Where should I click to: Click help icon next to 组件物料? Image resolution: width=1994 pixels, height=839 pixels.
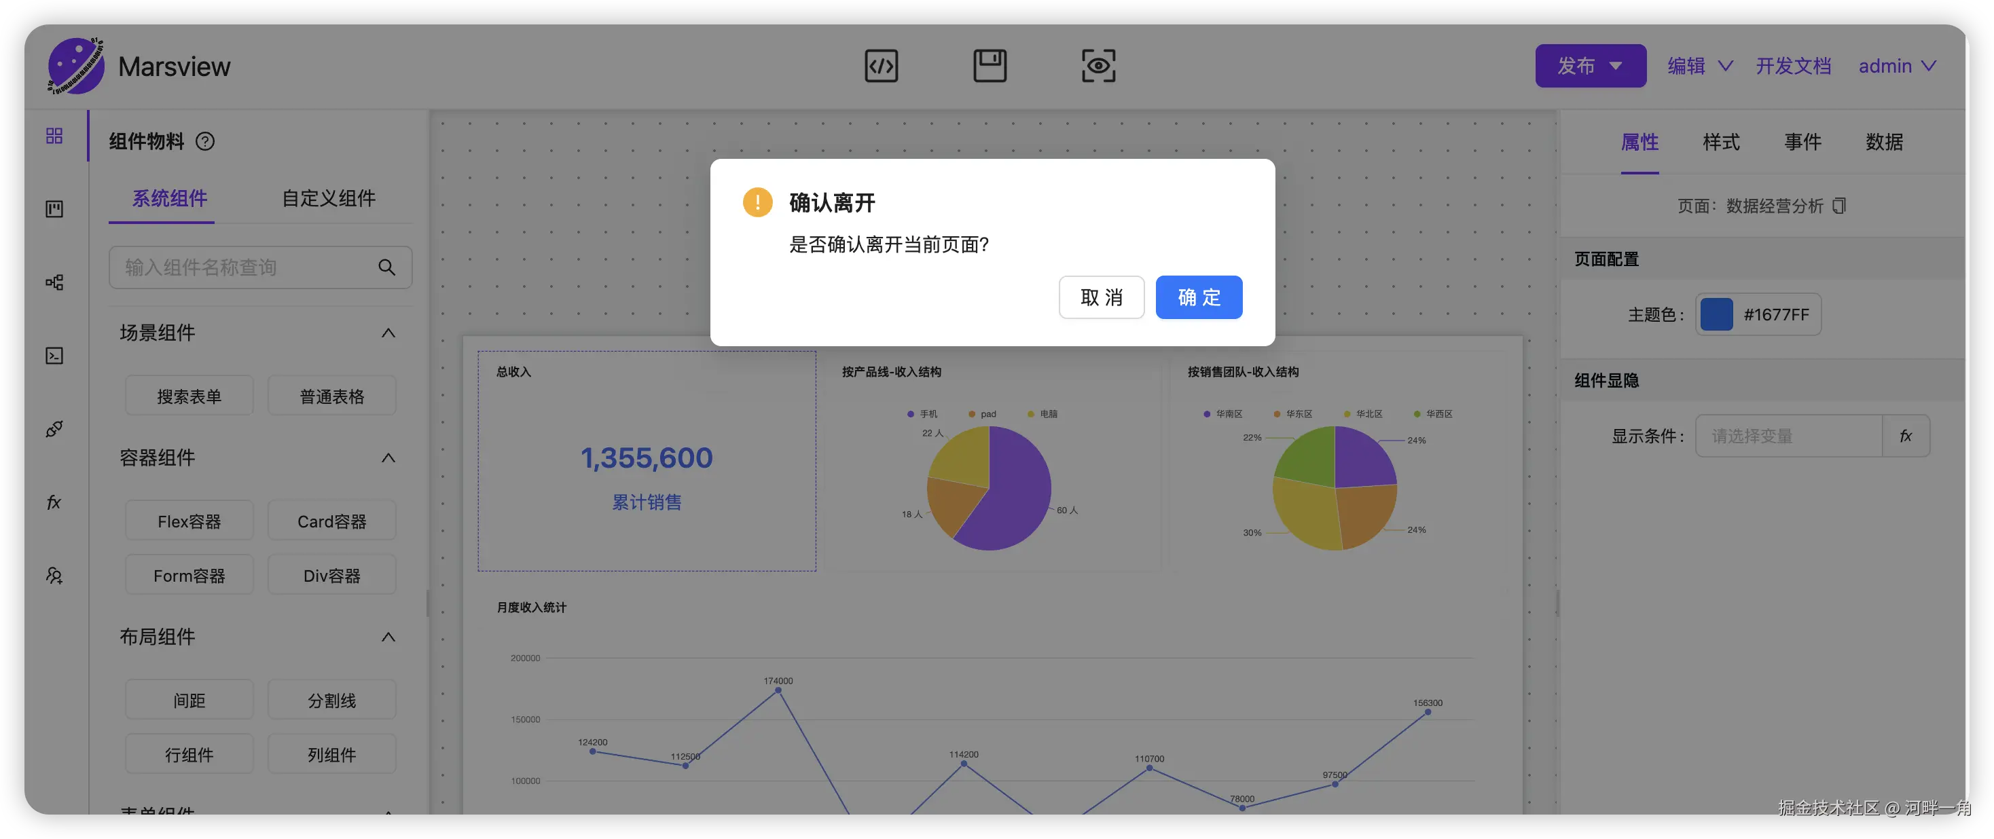(205, 142)
